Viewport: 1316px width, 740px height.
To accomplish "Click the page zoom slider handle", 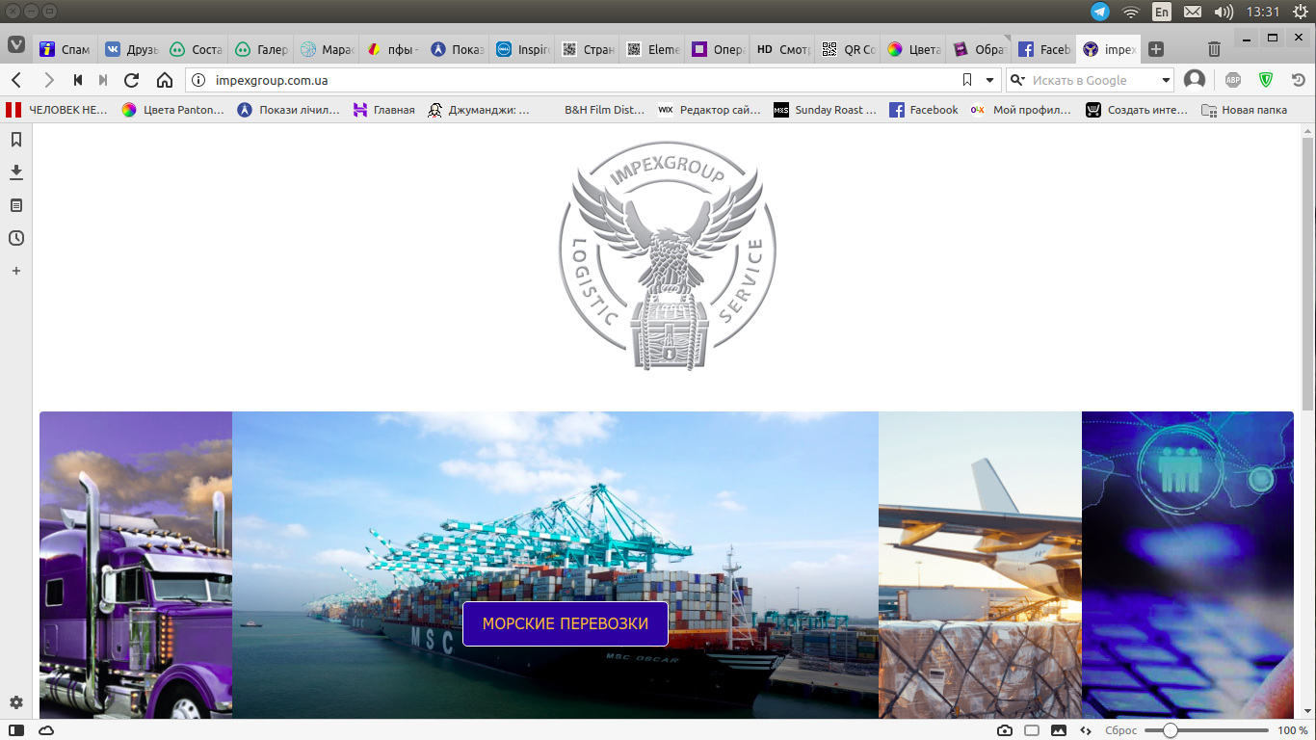I will [1170, 730].
